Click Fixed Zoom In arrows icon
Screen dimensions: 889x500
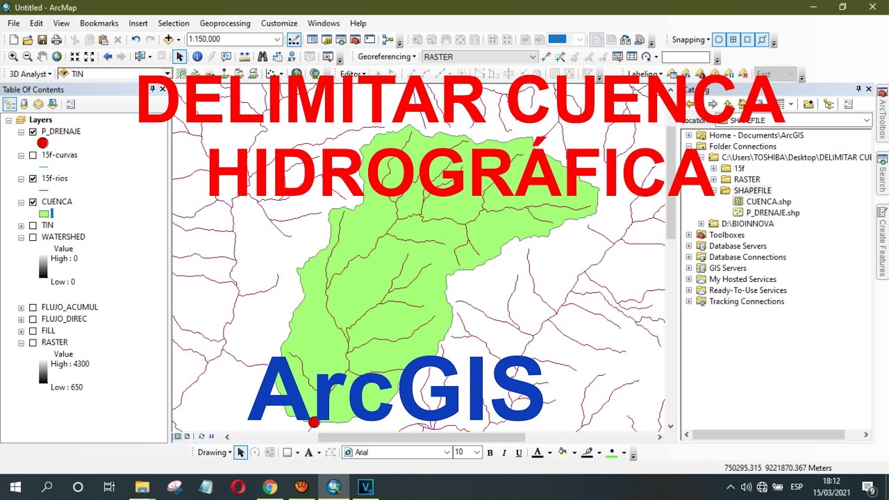click(x=74, y=57)
